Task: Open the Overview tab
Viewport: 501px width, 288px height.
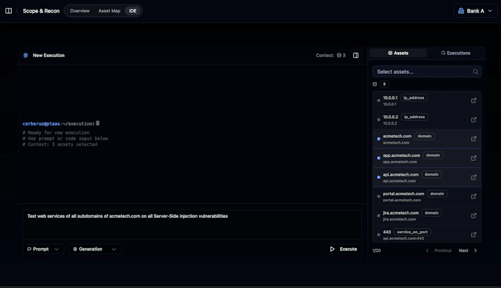Action: coord(80,11)
